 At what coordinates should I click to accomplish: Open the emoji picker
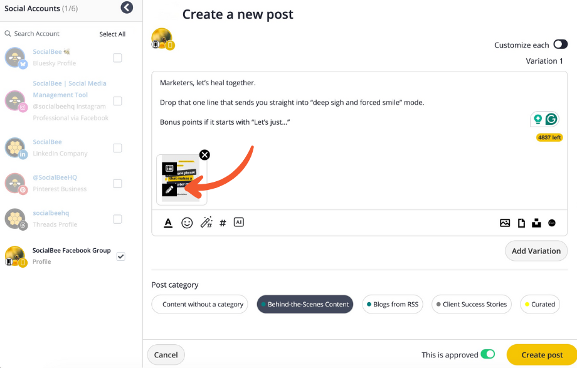[x=187, y=223]
